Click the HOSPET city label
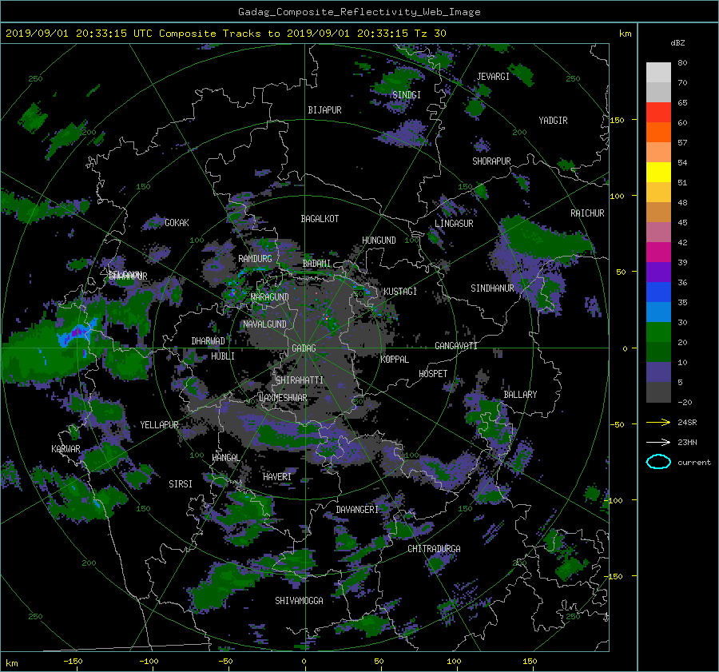Screen dimensions: 719x672 coord(433,374)
